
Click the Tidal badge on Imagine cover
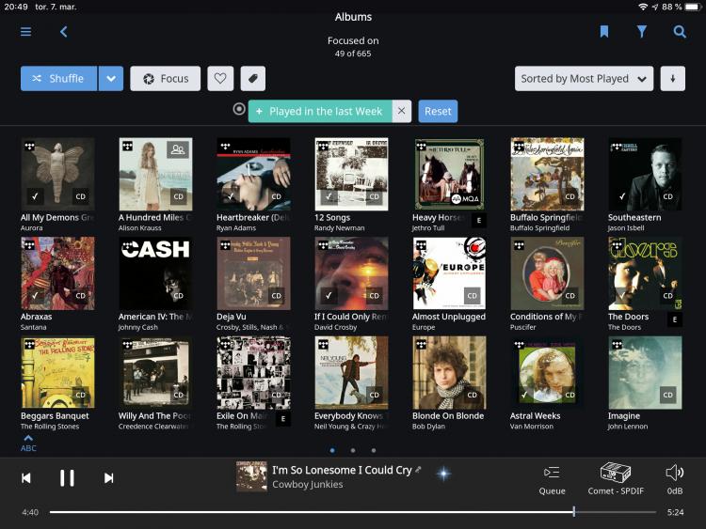click(x=617, y=345)
